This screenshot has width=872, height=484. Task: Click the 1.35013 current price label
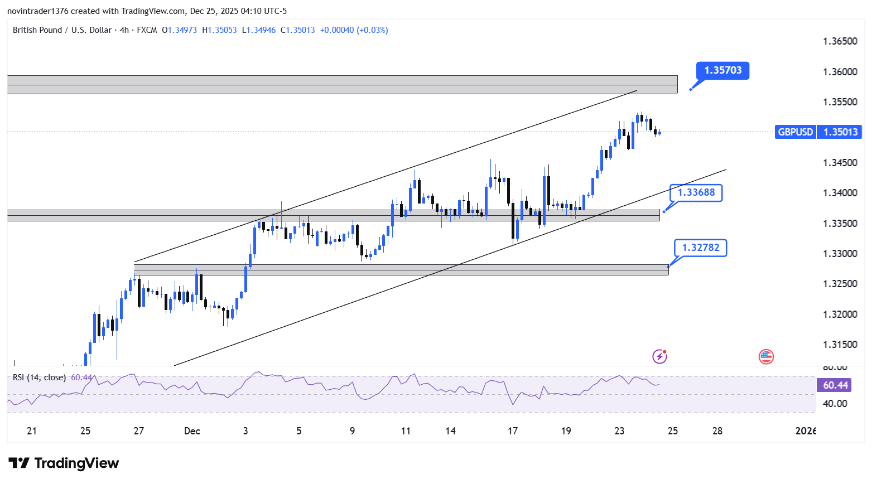[840, 132]
